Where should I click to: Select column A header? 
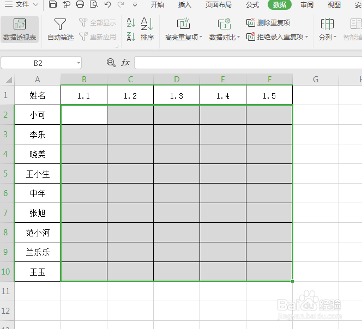tap(38, 80)
